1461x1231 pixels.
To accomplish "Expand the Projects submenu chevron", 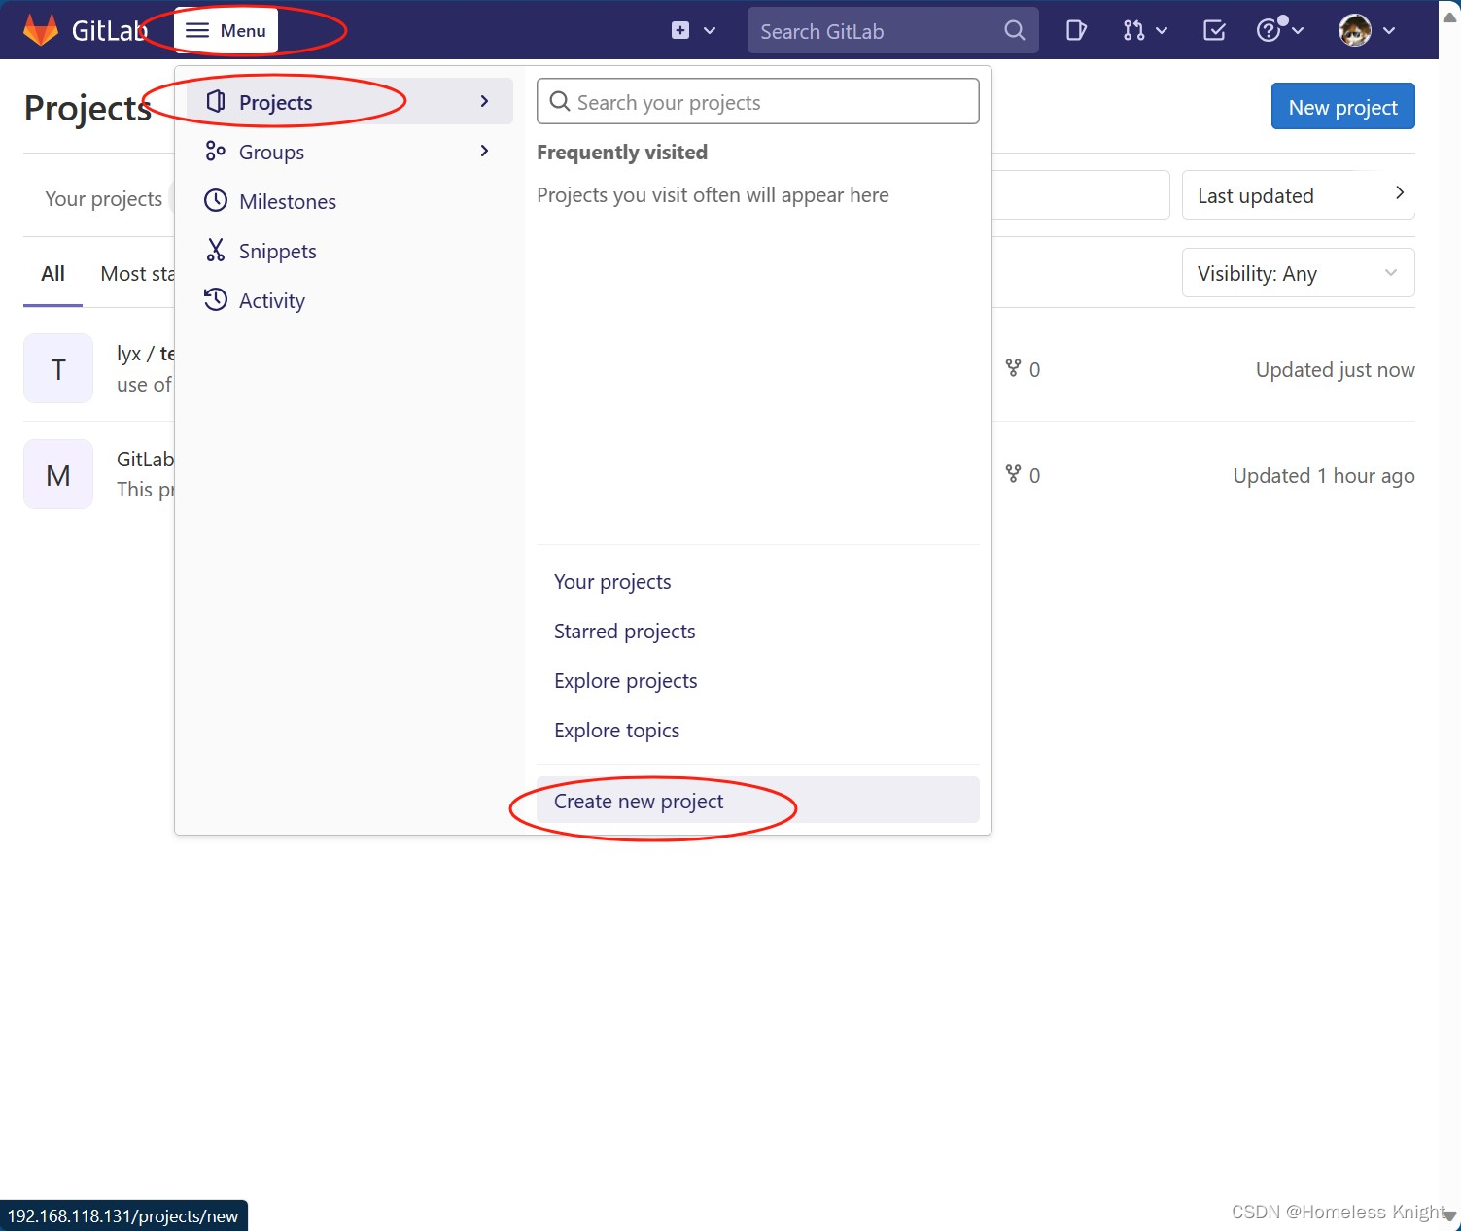I will pyautogui.click(x=484, y=101).
